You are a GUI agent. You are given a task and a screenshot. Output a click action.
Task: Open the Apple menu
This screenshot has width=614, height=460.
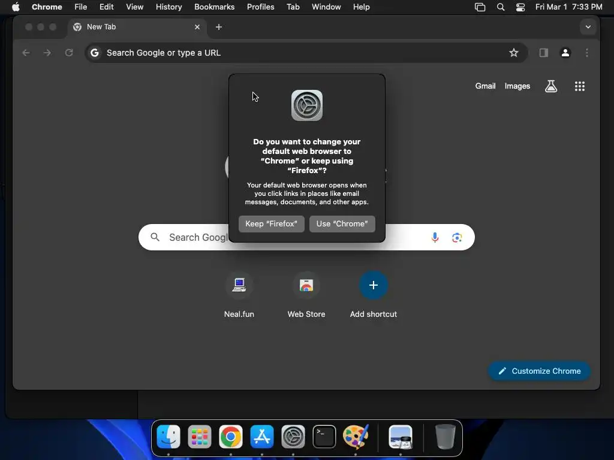coord(16,7)
